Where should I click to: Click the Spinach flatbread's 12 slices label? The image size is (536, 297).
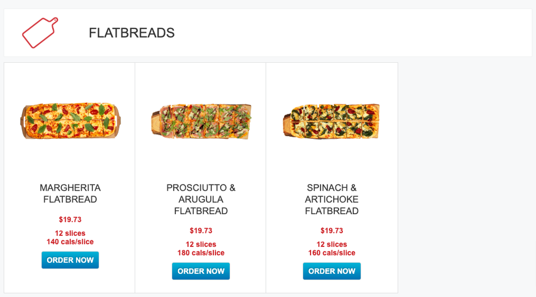pos(332,244)
